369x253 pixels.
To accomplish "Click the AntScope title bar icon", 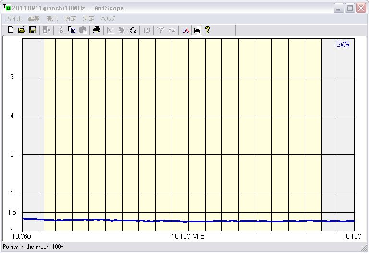I will click(x=7, y=7).
